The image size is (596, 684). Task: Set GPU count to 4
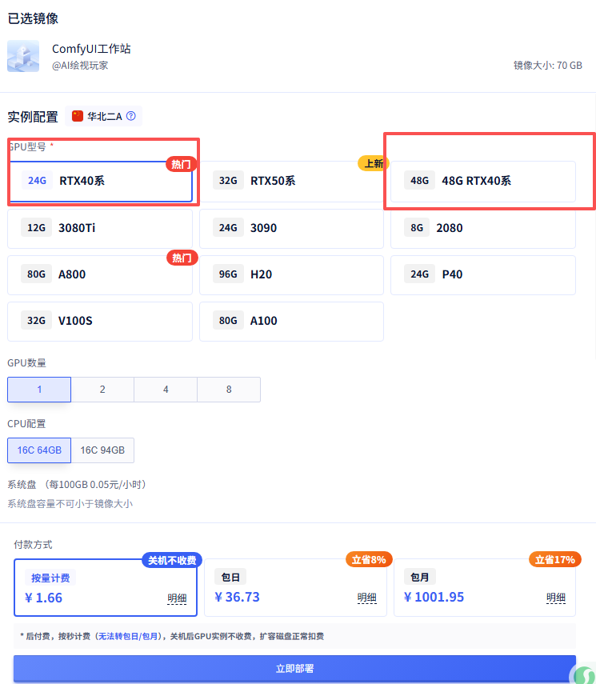(166, 390)
